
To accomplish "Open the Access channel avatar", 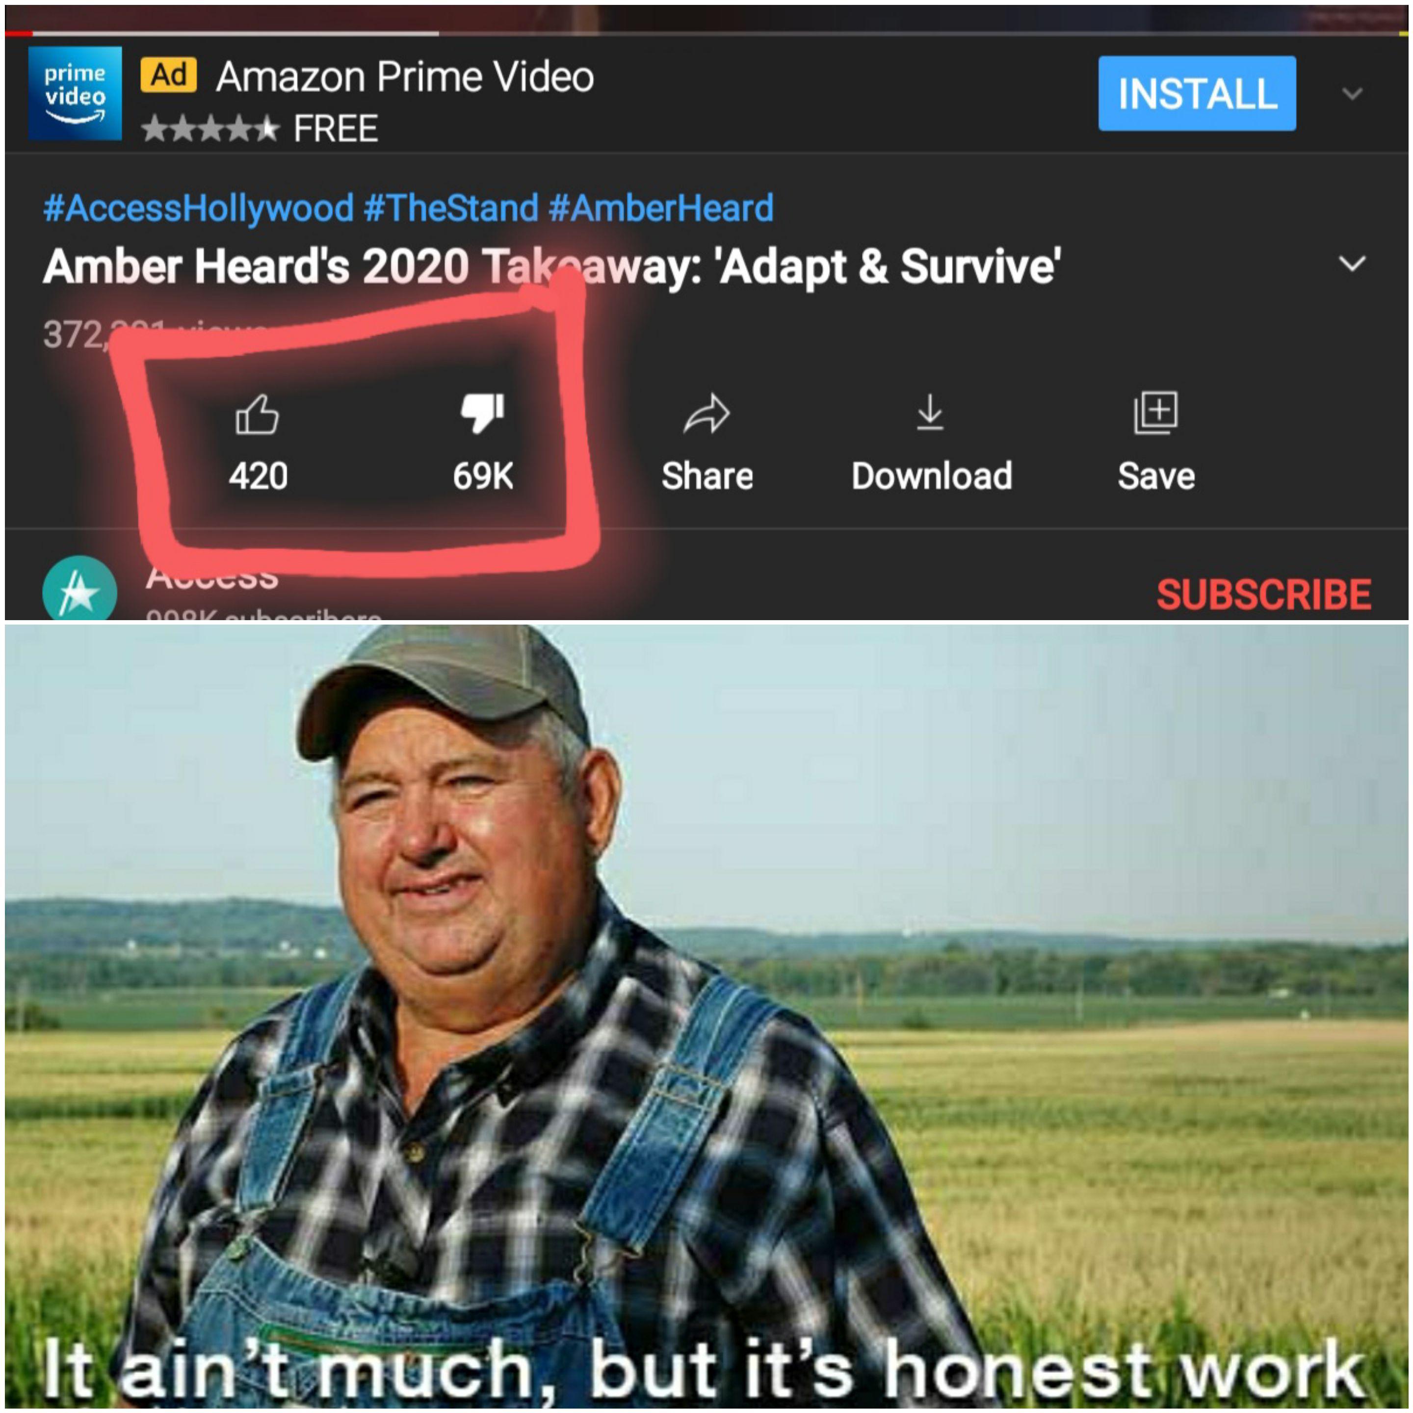I will click(x=79, y=589).
